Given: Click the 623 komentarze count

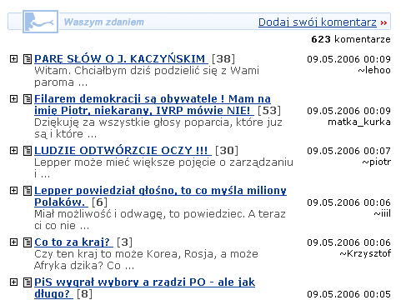Looking at the screenshot, I should pos(351,39).
